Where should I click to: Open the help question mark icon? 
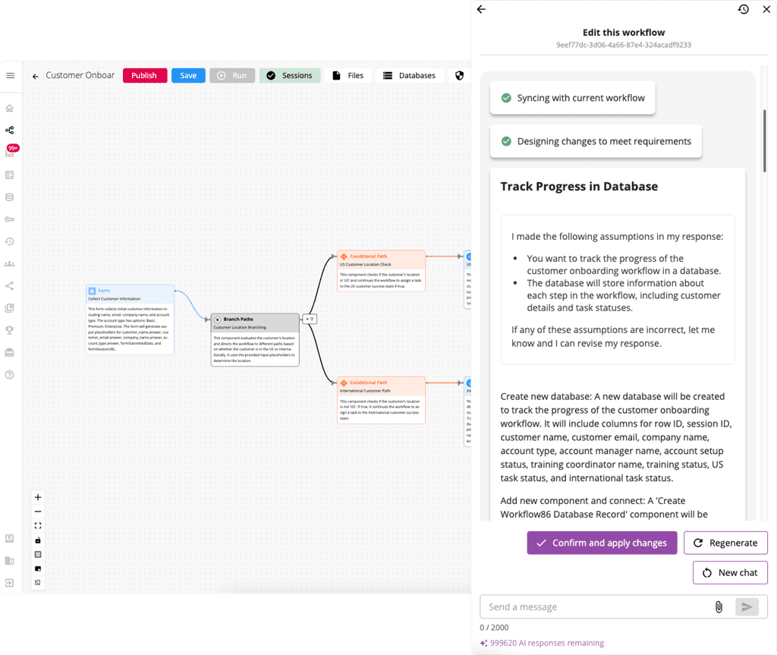10,374
